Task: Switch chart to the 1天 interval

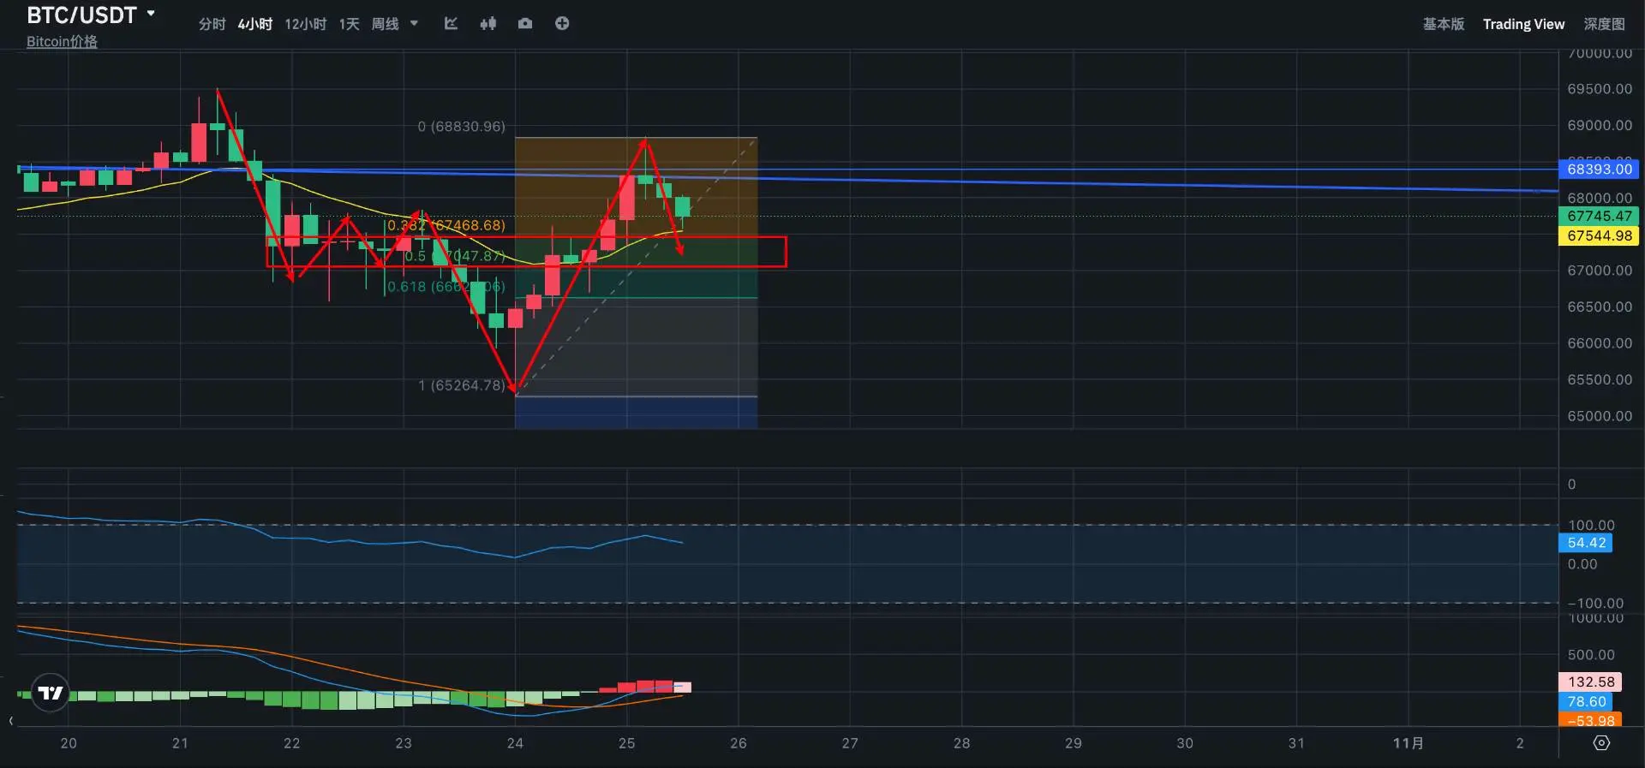Action: tap(349, 24)
